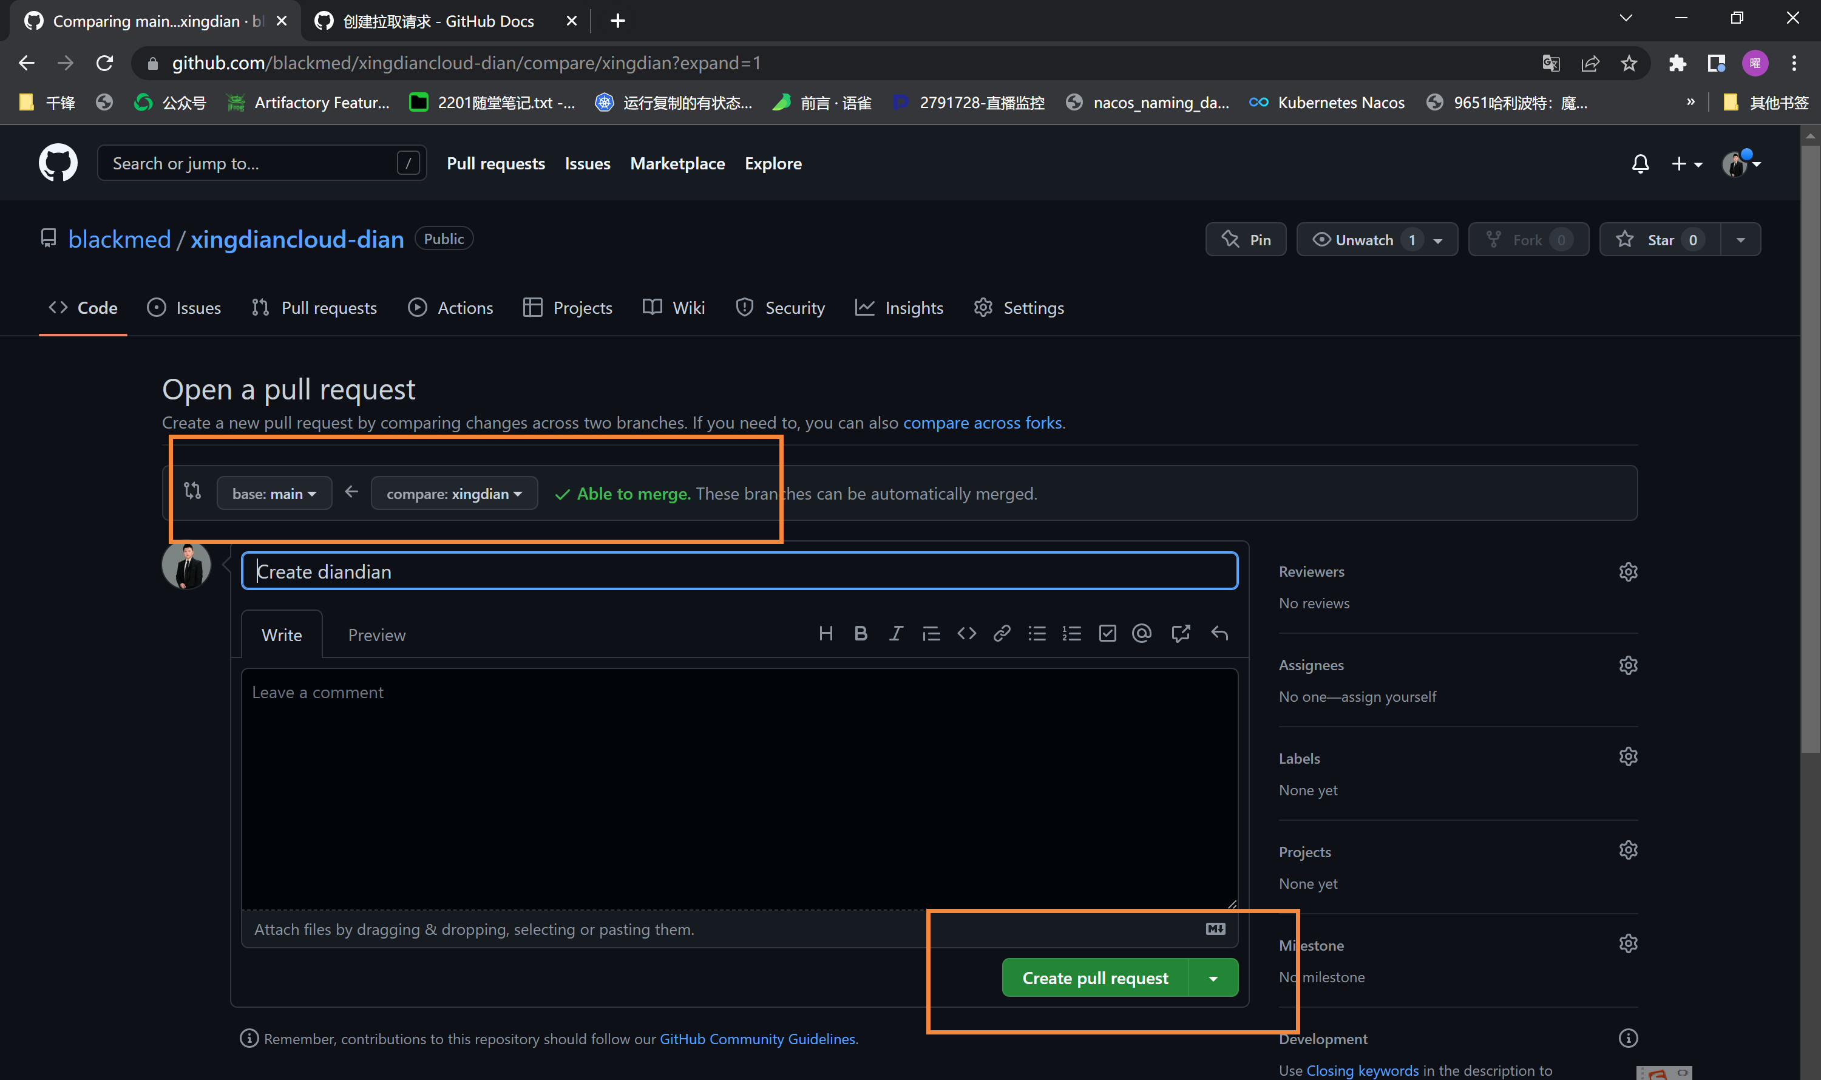Open Marketplace in top navigation

[x=677, y=164]
